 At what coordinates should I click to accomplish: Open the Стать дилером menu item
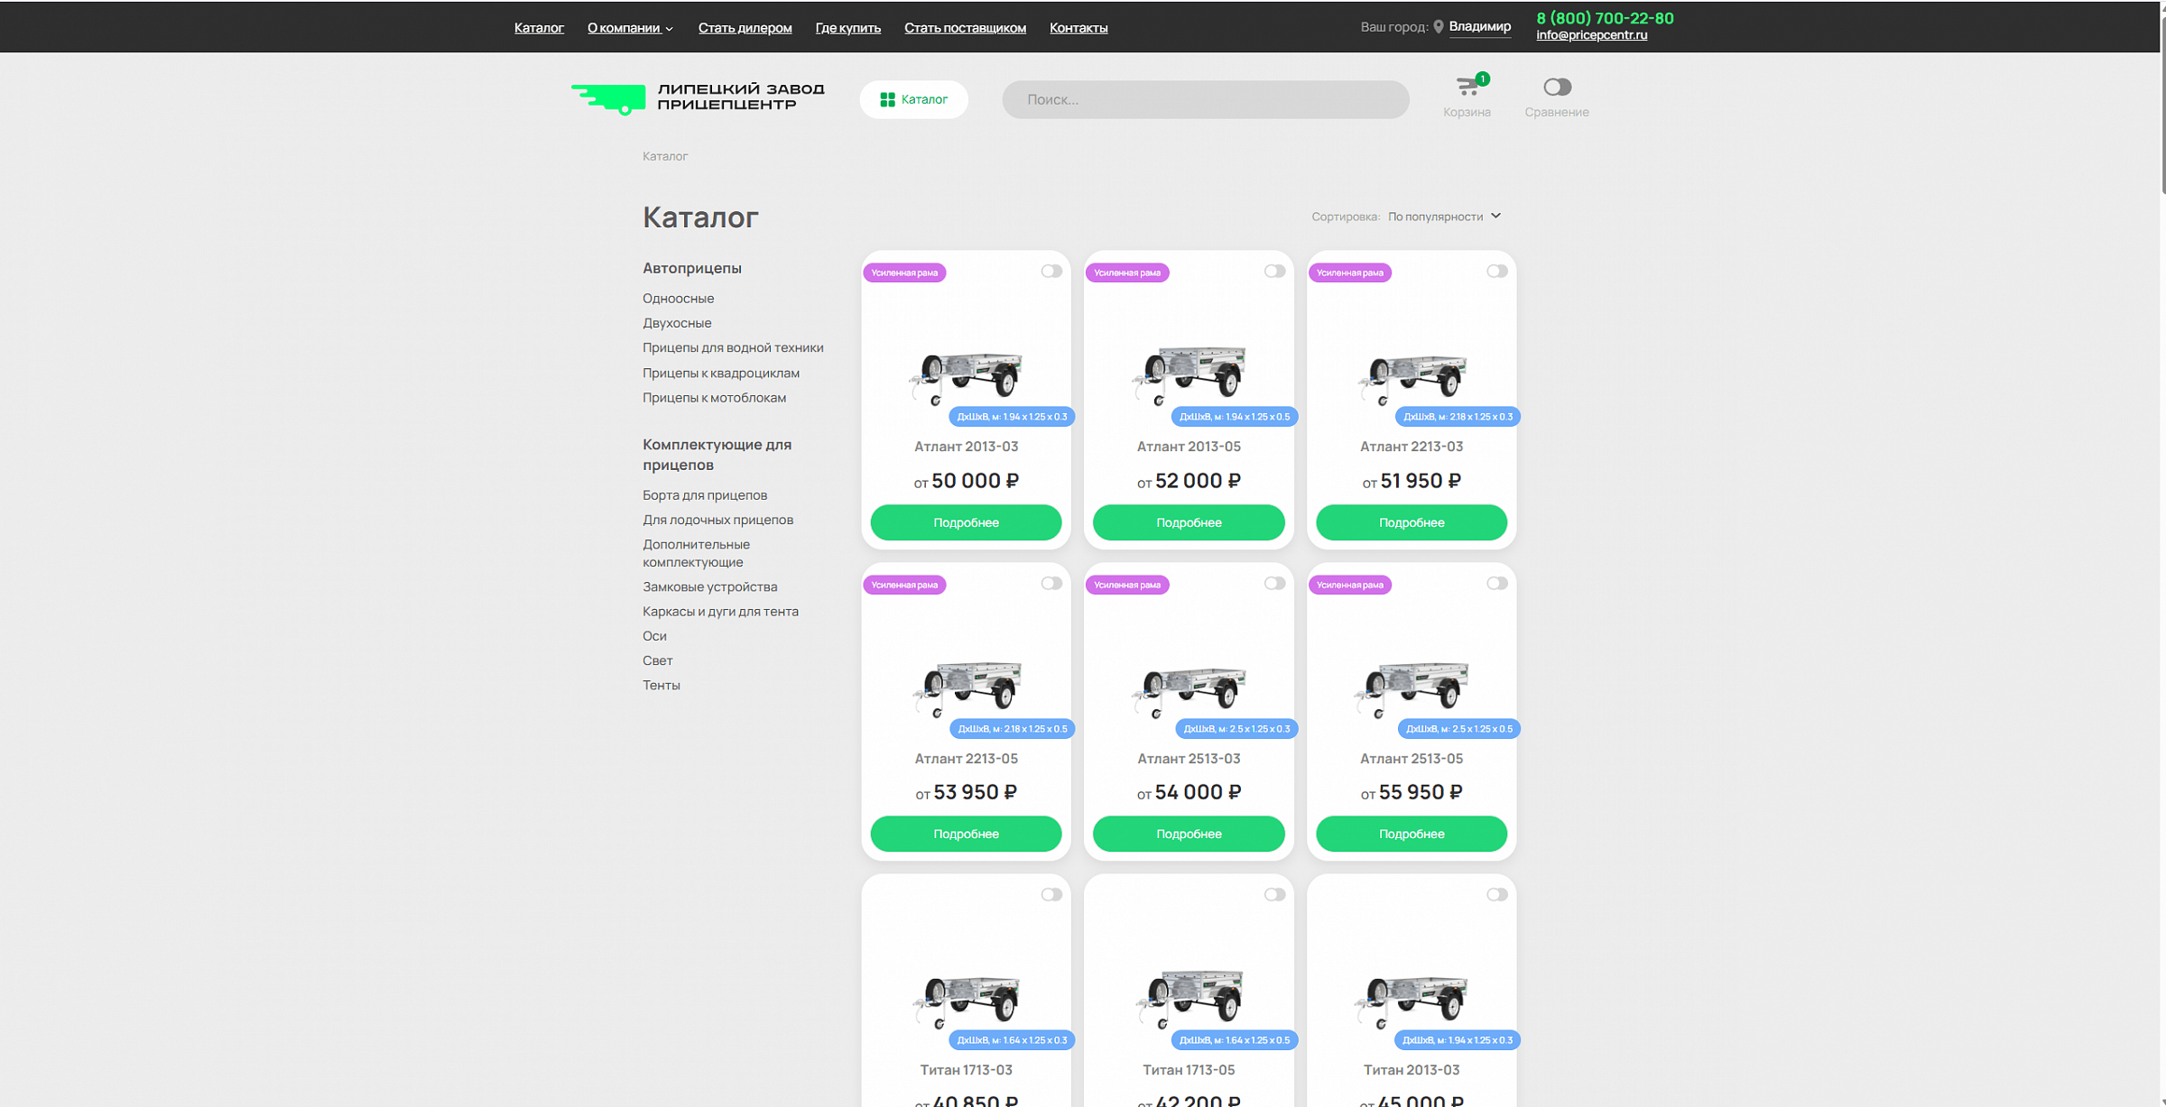coord(745,28)
